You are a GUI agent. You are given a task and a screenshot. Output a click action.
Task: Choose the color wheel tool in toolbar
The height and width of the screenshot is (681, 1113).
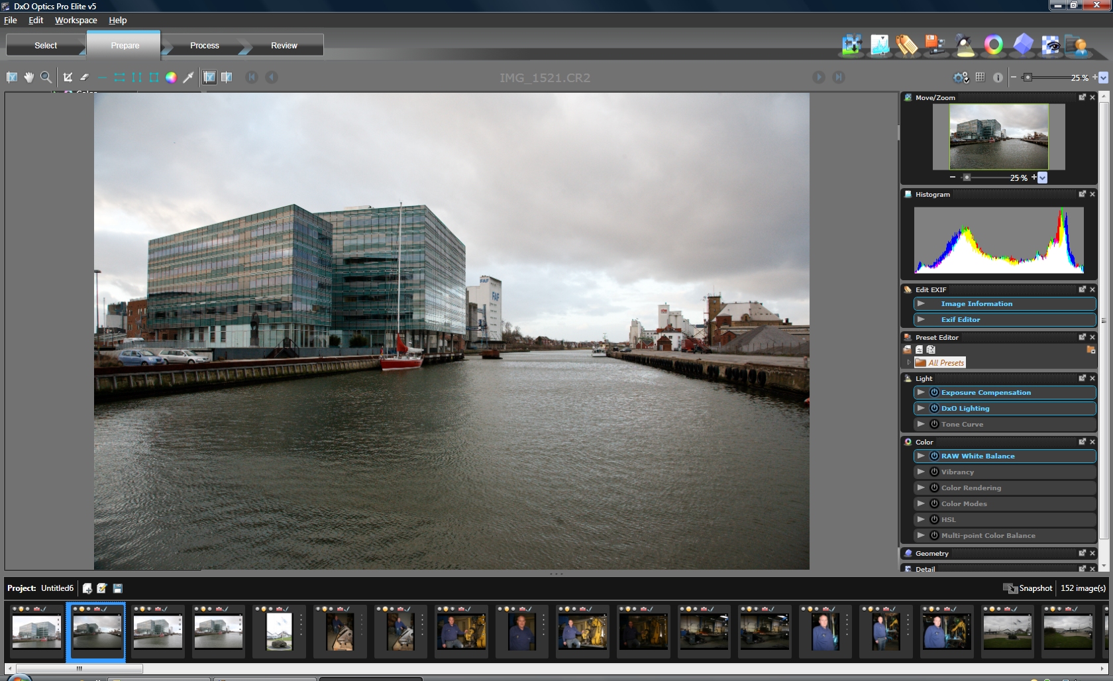[171, 78]
